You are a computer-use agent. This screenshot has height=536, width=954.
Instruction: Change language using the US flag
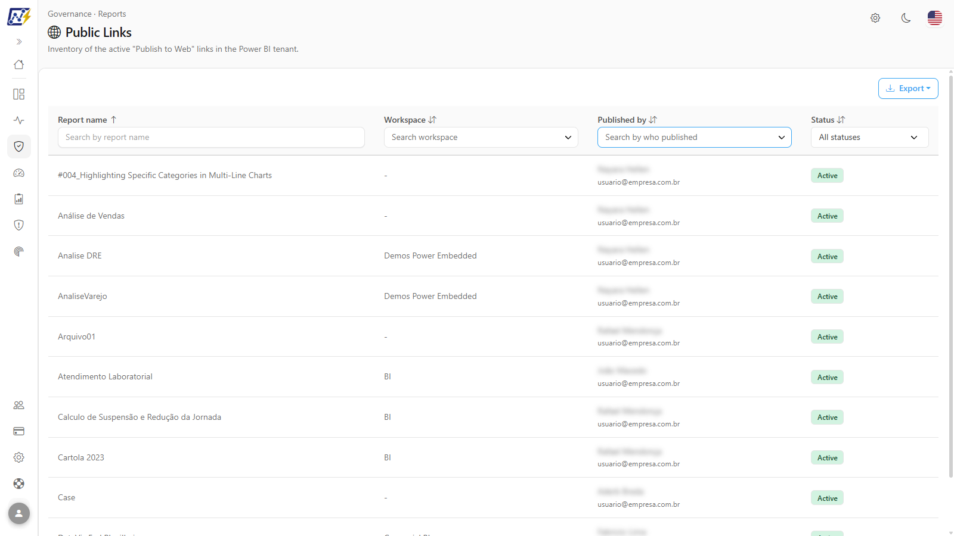coord(935,18)
